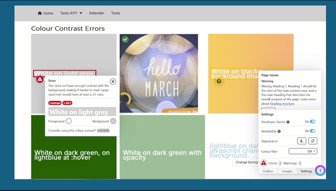Screen dimensions: 336x191
Task: Click the Colour Contrast Errors heading
Action: pyautogui.click(x=68, y=28)
